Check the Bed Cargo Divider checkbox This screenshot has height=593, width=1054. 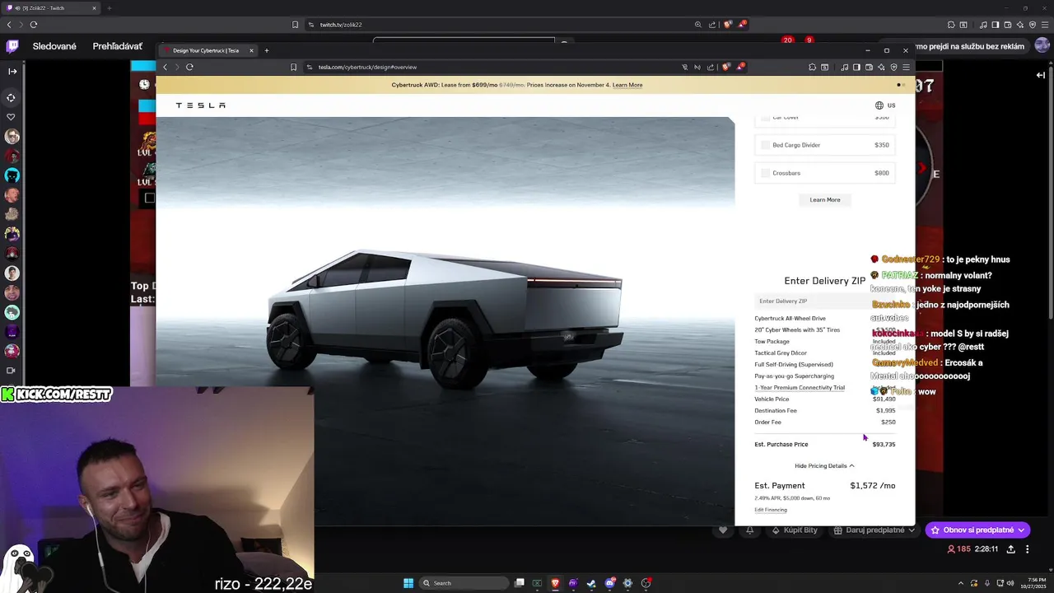765,145
